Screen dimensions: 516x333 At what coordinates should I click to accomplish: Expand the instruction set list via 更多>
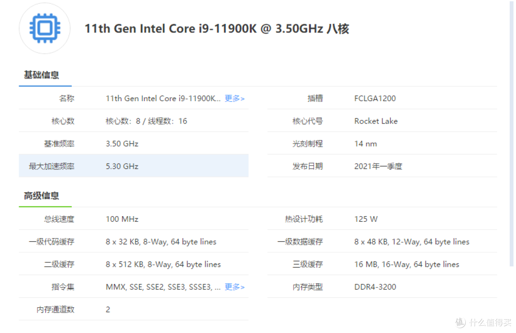tap(235, 287)
